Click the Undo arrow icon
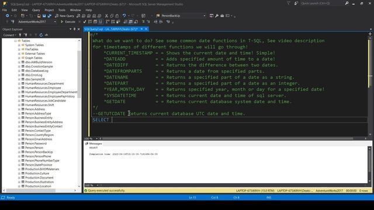The image size is (374, 210). pos(124,16)
